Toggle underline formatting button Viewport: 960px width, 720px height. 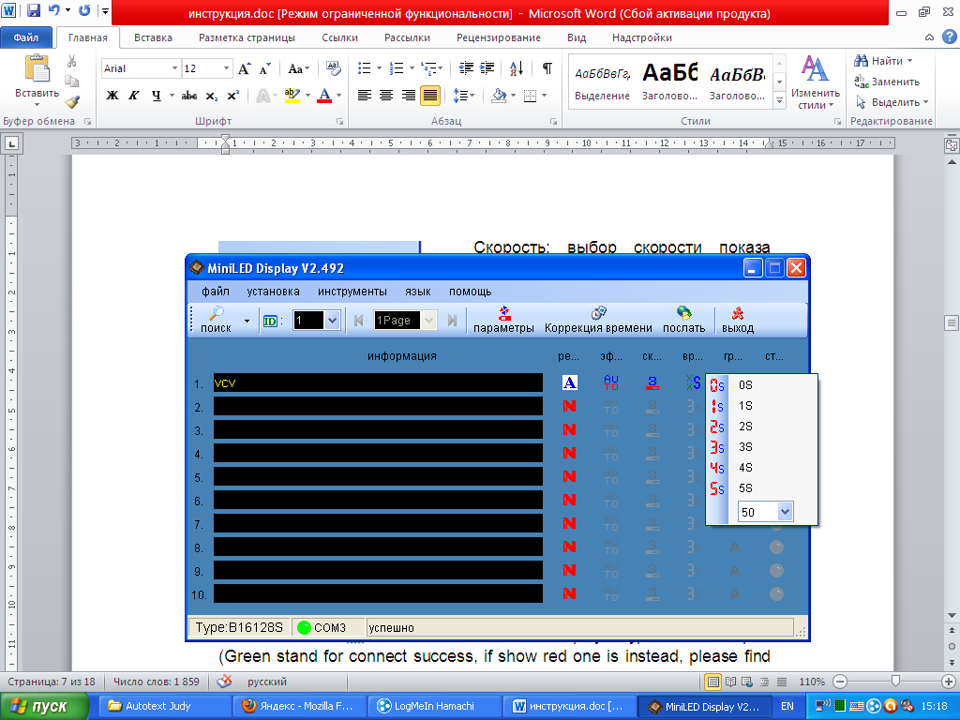point(157,96)
